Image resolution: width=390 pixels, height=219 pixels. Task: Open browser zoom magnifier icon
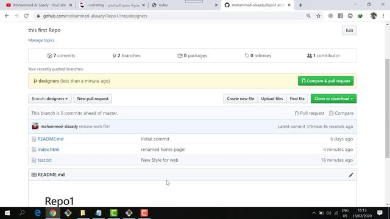pos(308,16)
